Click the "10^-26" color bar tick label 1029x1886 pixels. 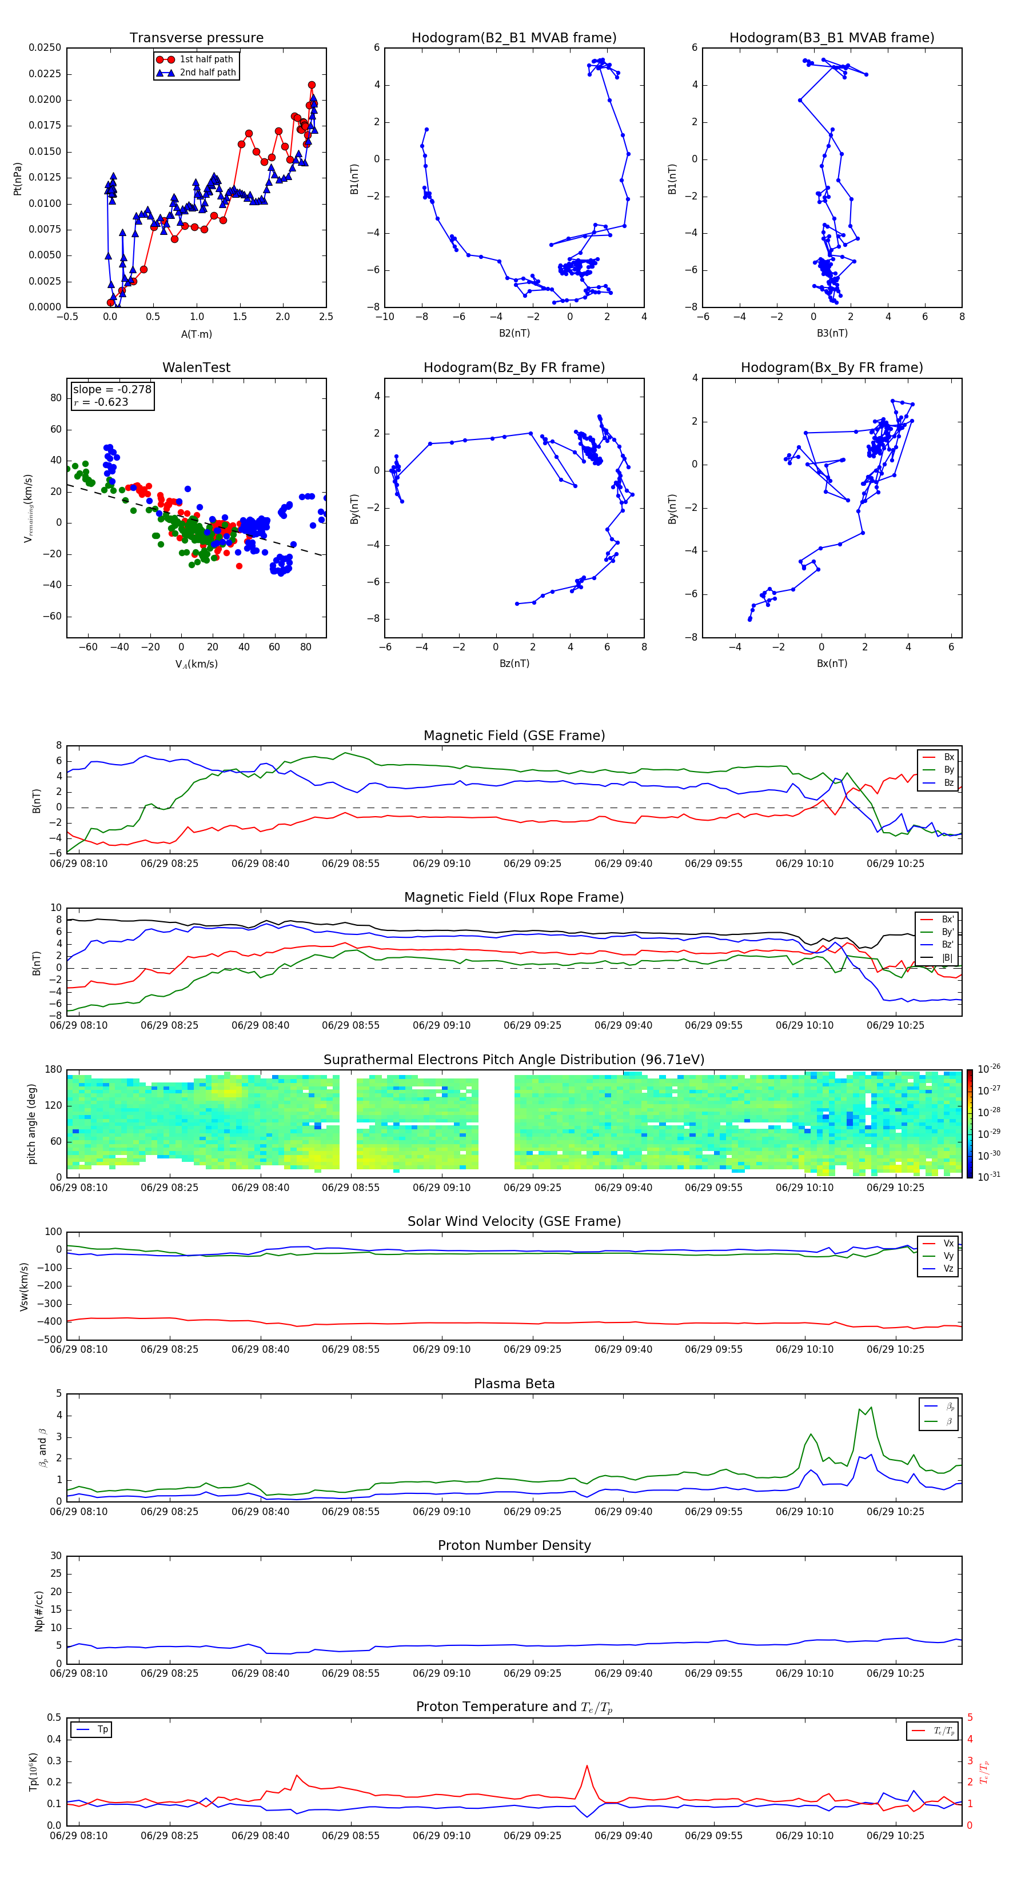pos(989,1069)
